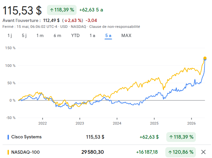Click the 50 % y-axis label
The height and width of the screenshot is (158, 212).
click(12, 83)
